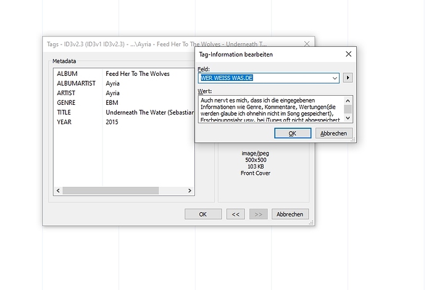This screenshot has width=426, height=290.
Task: Click the Wert scrollbar thumb
Action: (348, 109)
